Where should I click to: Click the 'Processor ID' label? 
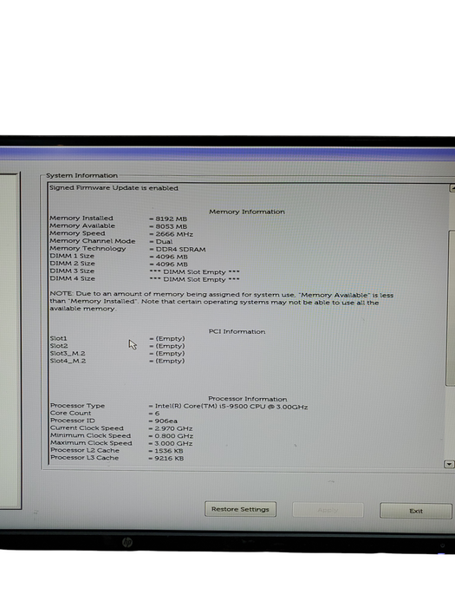click(73, 421)
